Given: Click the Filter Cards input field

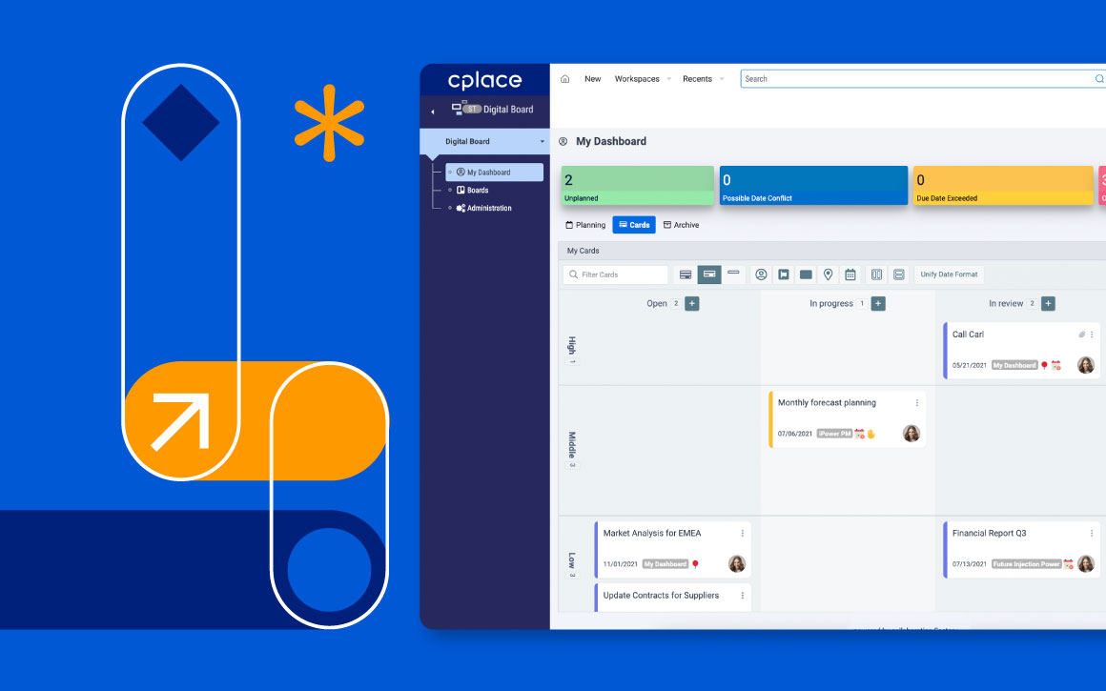Looking at the screenshot, I should point(620,274).
